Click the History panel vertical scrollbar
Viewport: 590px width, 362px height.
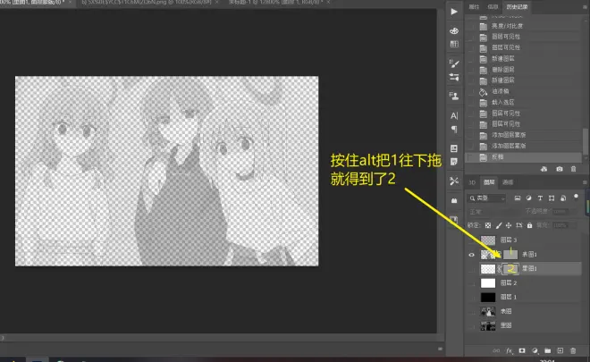586,140
